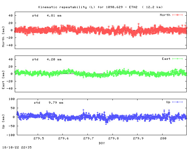The width and height of the screenshot is (193, 149).
Task: Click the Up plot 'std 9.79 mm' text
Action: tap(49, 103)
